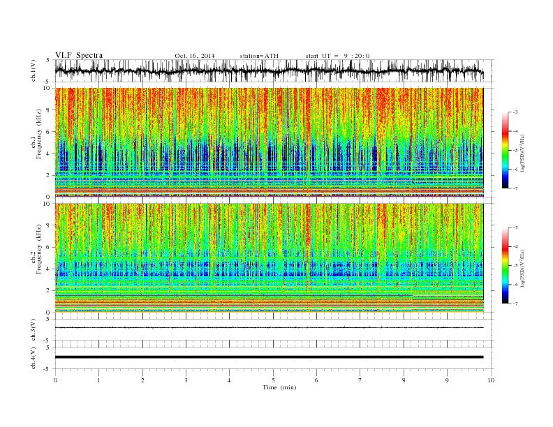Click time axis tick label "10"
This screenshot has width=553, height=427.
click(x=491, y=380)
